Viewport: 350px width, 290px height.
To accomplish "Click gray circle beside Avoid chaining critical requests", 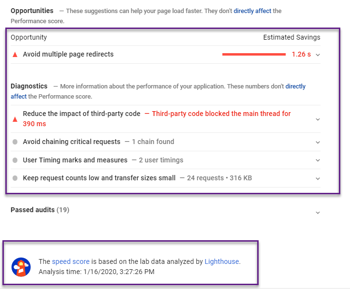I will tap(15, 142).
